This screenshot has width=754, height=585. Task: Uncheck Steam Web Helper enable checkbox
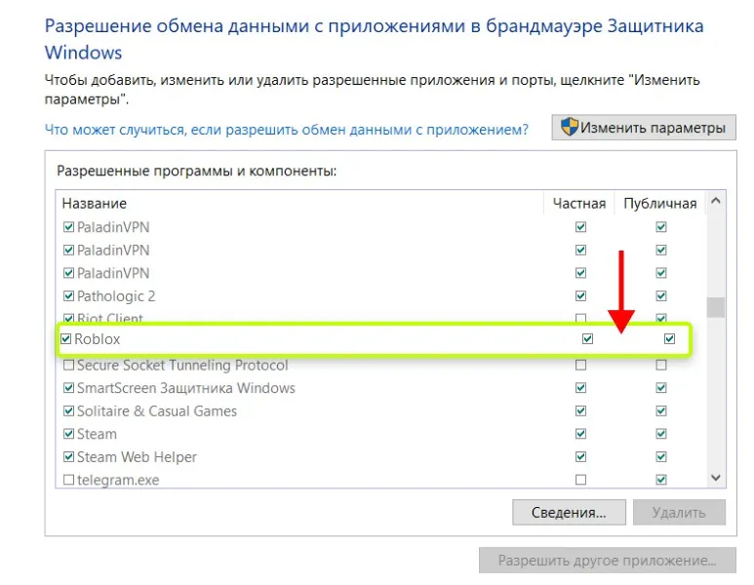(x=68, y=456)
